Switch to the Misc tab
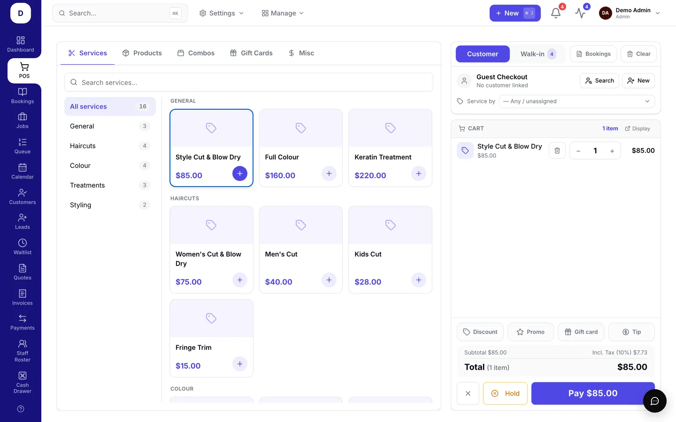The height and width of the screenshot is (422, 676). tap(301, 53)
